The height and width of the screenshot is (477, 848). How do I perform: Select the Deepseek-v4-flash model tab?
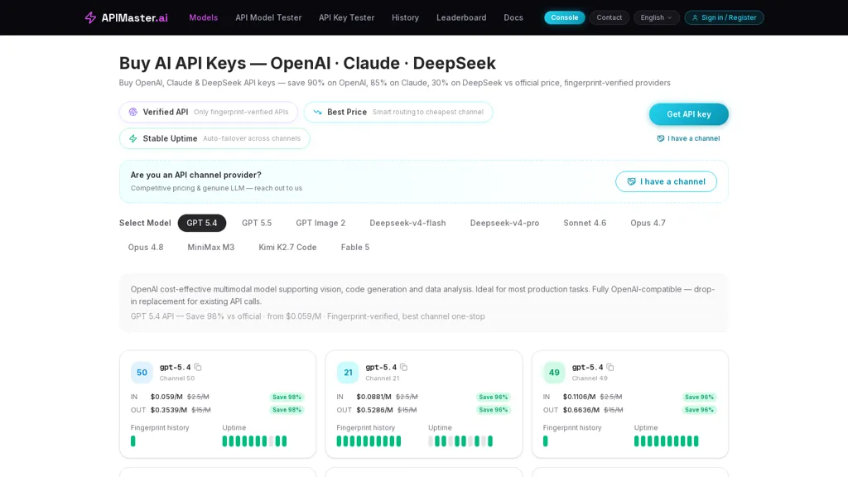[x=407, y=223]
